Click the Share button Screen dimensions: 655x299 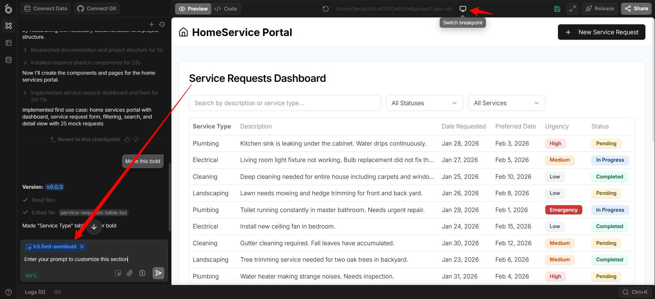point(636,9)
